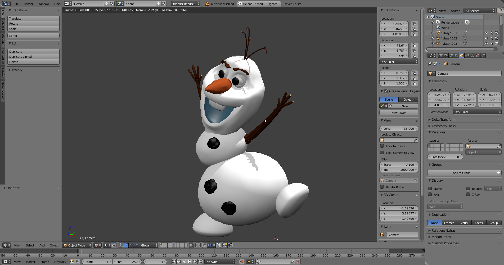504x265 pixels.
Task: Enable Lock Camera to View checkbox
Action: point(382,153)
